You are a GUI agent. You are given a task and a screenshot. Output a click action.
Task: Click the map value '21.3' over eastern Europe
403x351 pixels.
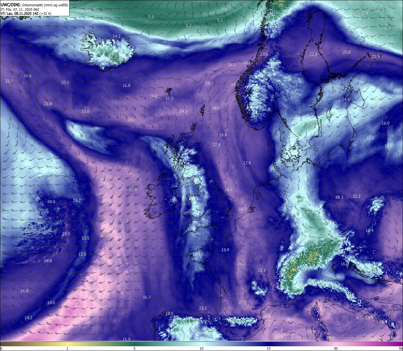356,196
